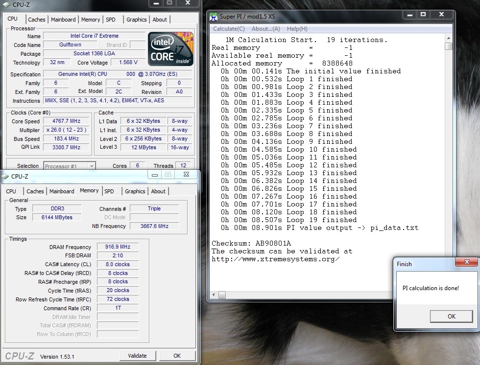Click the Instructions field MMX, SSE list
The image size is (480, 365).
coord(118,101)
